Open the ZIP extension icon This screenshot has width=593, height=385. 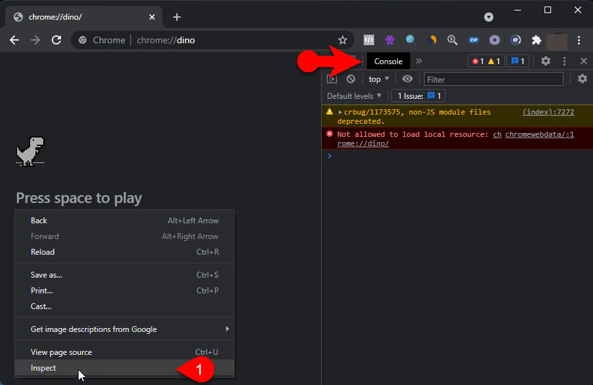474,40
